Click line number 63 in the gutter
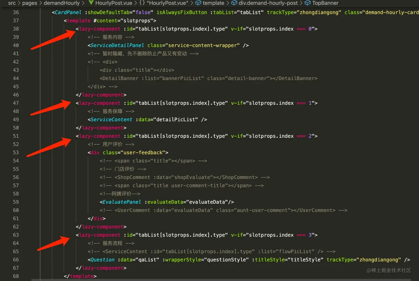Screen dimensions: 419x281 coord(16,235)
